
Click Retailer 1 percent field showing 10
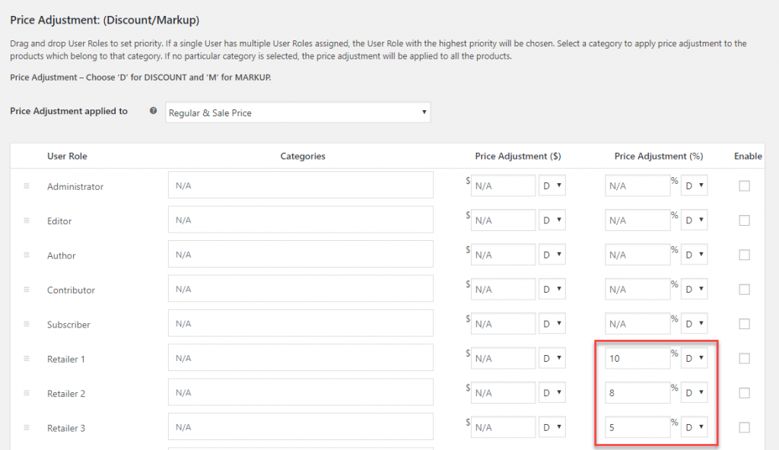coord(638,358)
